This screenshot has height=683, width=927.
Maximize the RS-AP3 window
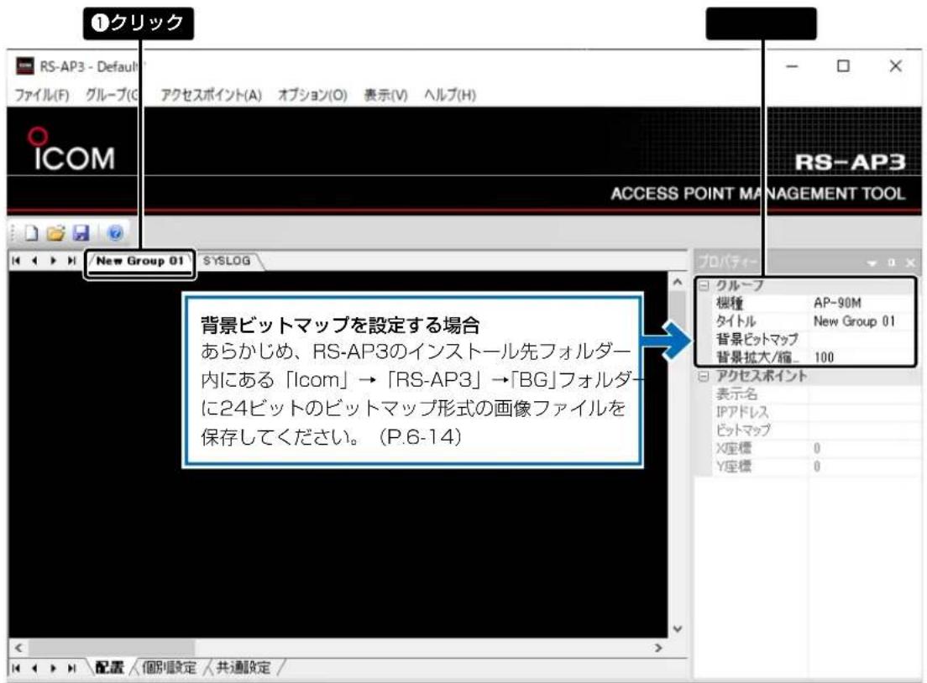pyautogui.click(x=844, y=66)
